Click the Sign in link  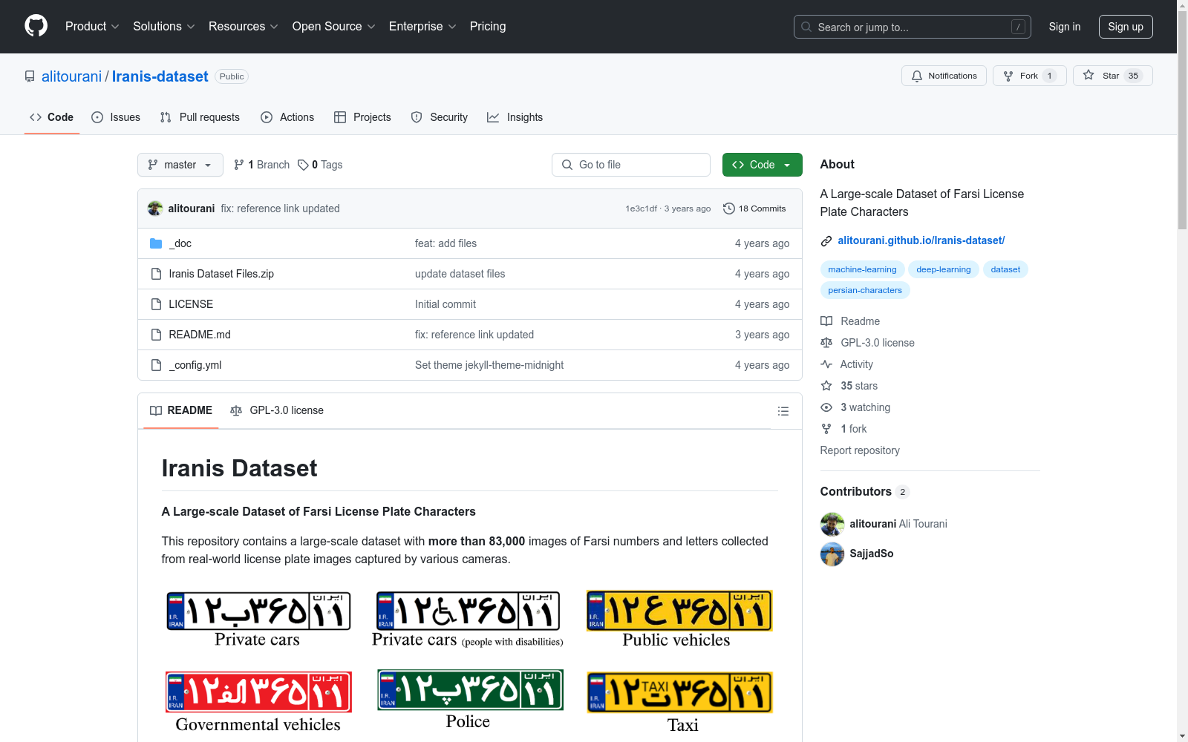click(x=1065, y=27)
